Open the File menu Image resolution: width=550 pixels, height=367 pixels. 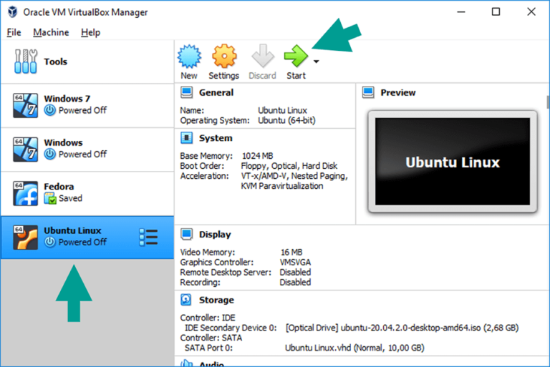click(x=14, y=33)
